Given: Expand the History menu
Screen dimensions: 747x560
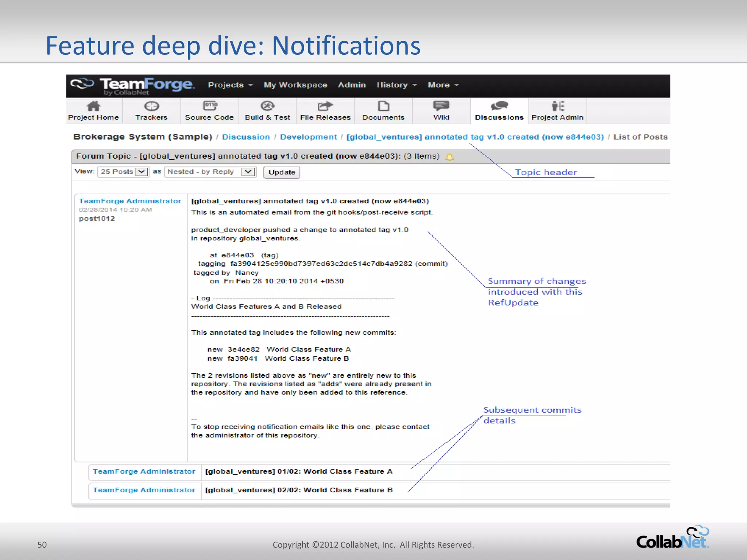Looking at the screenshot, I should (x=396, y=85).
